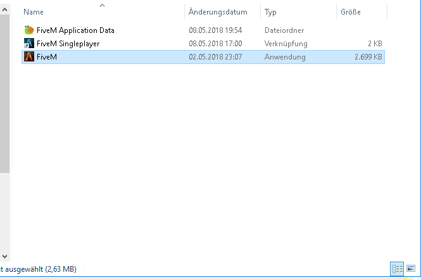Sort by Typ column header

tap(270, 12)
